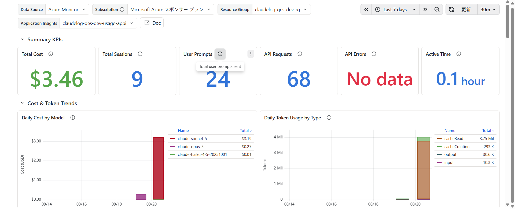This screenshot has height=209, width=515.
Task: Click the 68 API requests value
Action: pos(299,79)
